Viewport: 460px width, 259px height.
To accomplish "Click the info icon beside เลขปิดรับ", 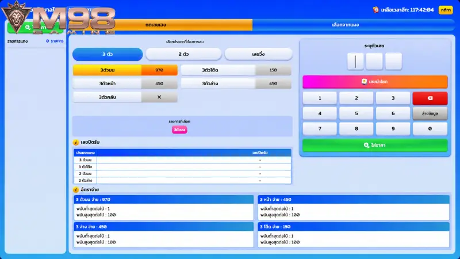I will [x=76, y=142].
